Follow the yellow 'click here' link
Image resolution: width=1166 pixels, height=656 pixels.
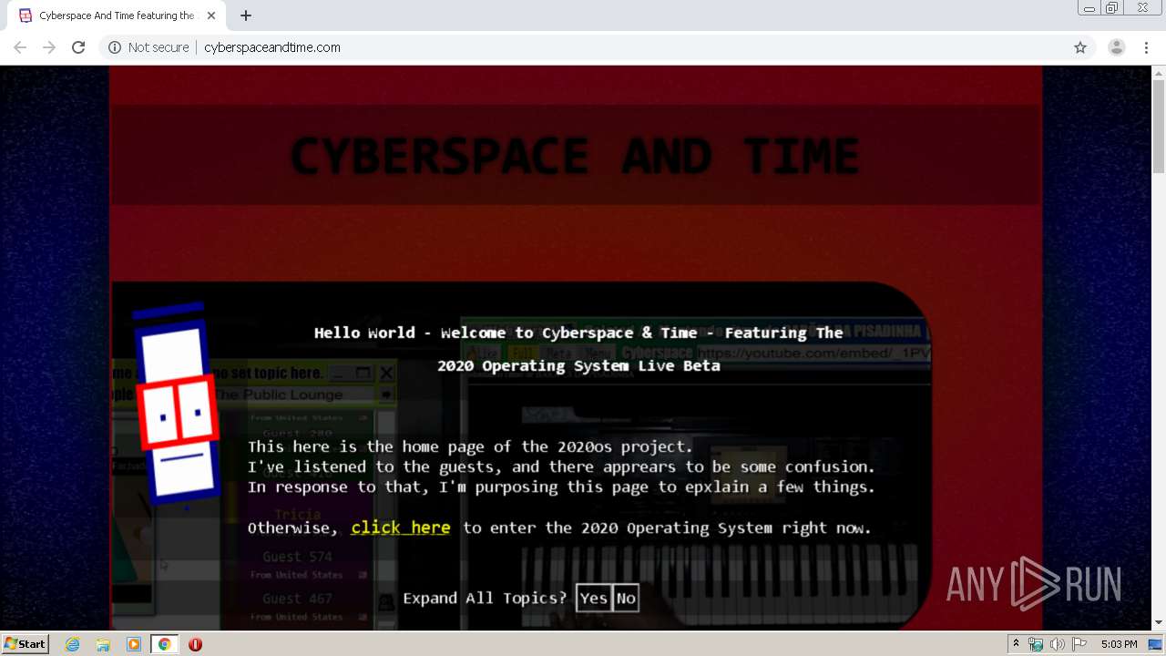pos(401,528)
